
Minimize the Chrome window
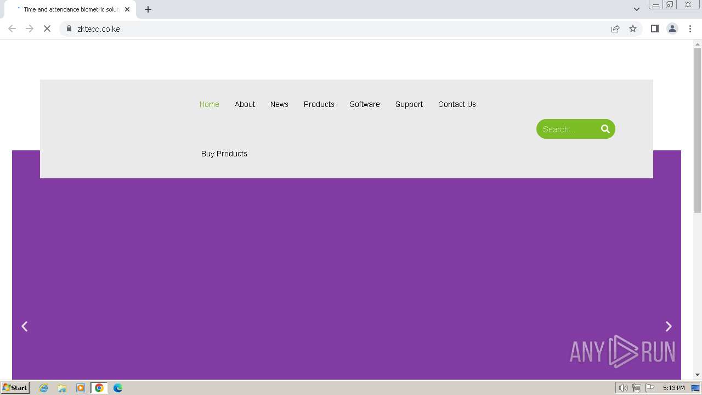(x=656, y=4)
